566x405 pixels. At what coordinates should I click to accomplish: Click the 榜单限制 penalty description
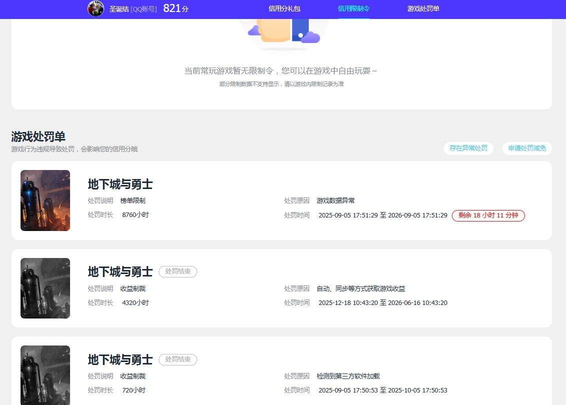(x=133, y=200)
